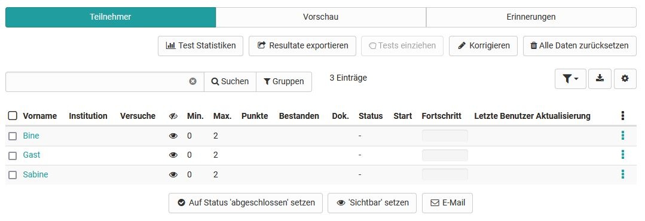645x221 pixels.
Task: Toggle visibility eye icon in Sabine's row
Action: (173, 174)
